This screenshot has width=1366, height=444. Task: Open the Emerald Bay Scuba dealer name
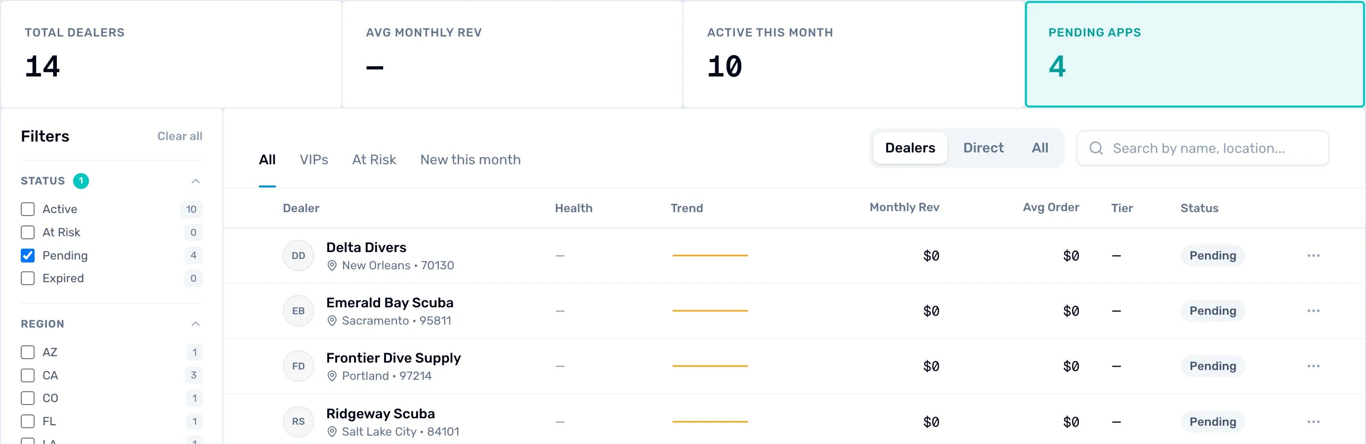(390, 303)
